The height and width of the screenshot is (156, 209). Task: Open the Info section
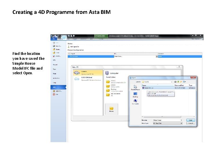coord(54,60)
